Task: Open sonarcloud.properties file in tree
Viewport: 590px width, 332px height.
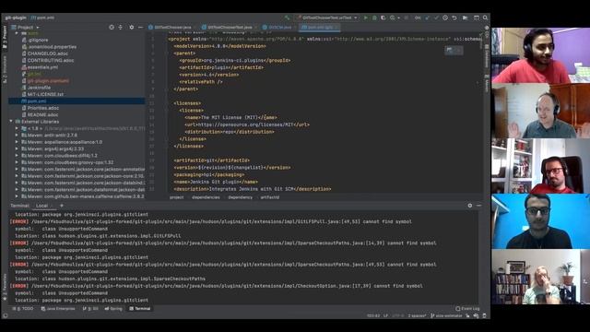Action: tap(49, 47)
